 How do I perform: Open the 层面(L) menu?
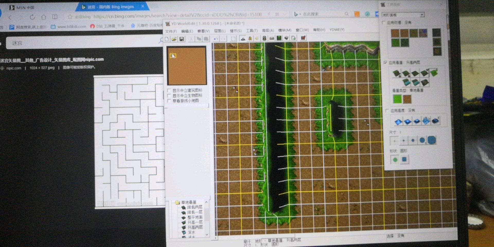220,31
